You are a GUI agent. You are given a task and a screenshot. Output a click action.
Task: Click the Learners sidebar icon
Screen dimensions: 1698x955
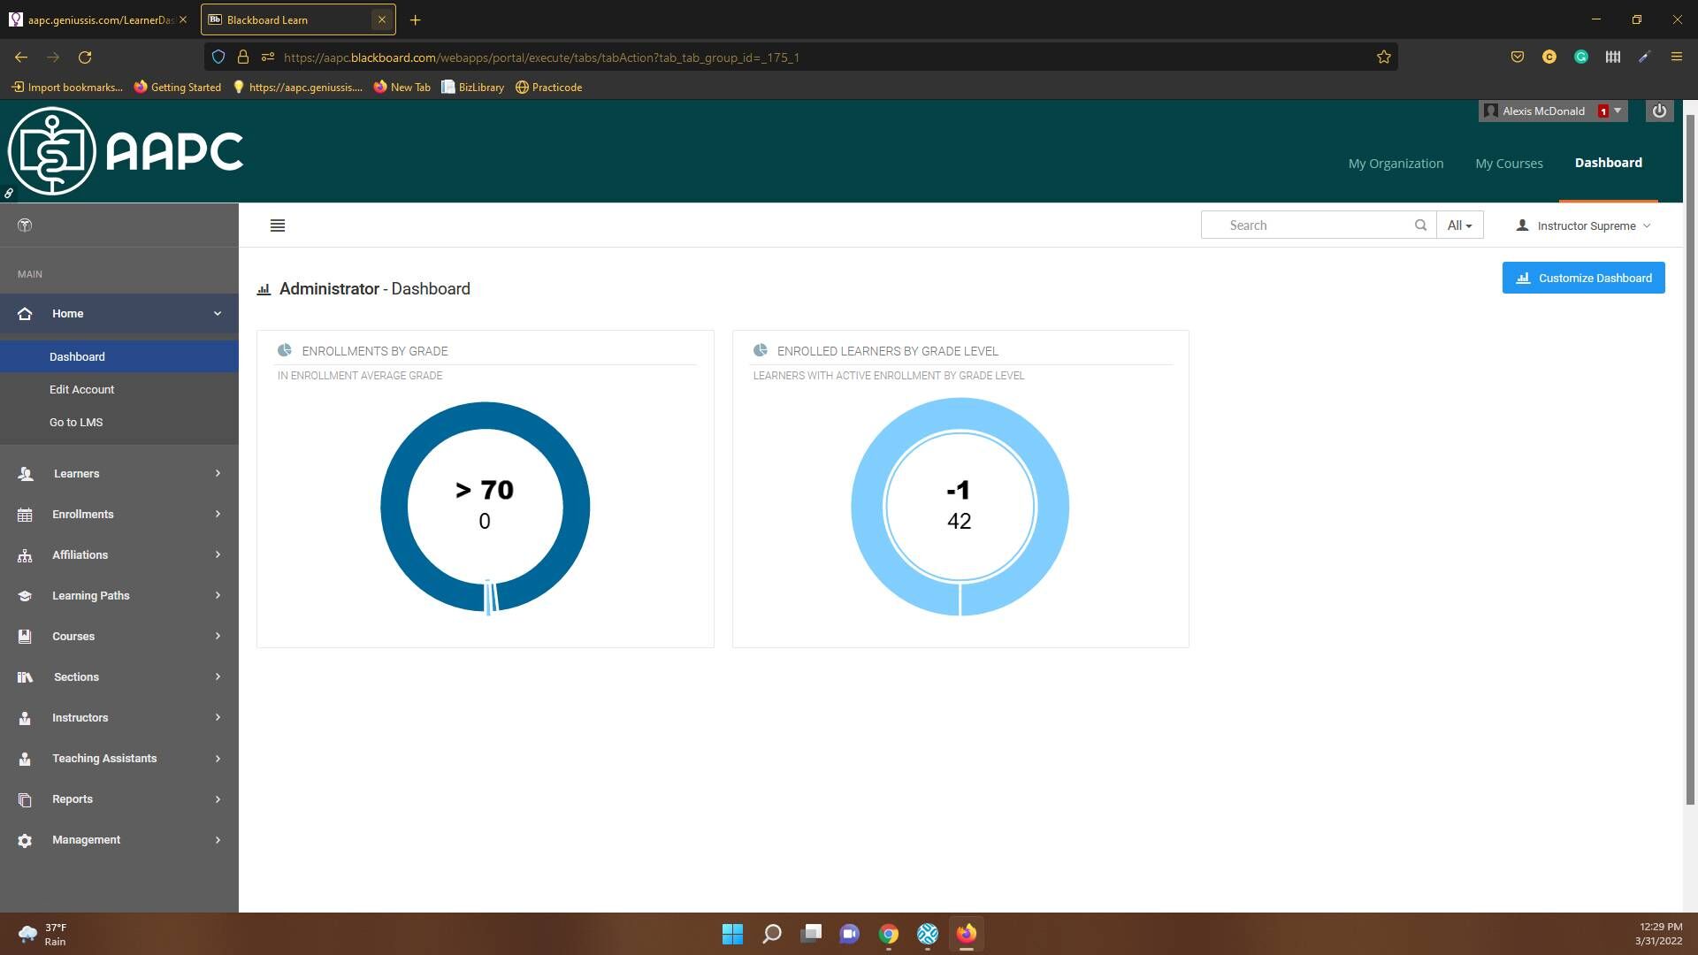coord(25,474)
